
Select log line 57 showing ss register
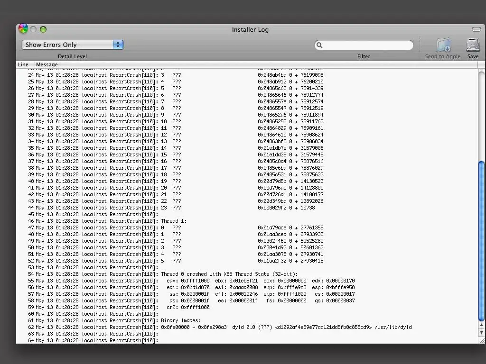pyautogui.click(x=247, y=294)
